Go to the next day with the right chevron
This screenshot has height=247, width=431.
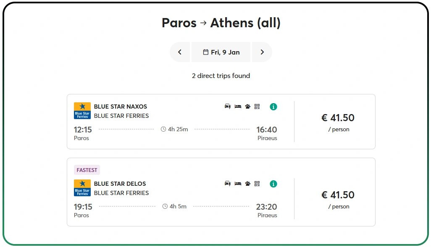coord(262,52)
